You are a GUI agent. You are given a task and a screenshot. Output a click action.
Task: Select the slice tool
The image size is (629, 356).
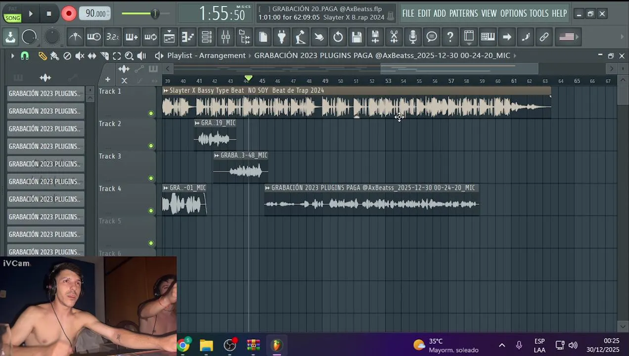104,56
